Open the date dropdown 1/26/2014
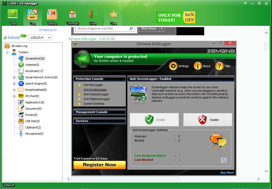The image size is (272, 189). [49, 38]
